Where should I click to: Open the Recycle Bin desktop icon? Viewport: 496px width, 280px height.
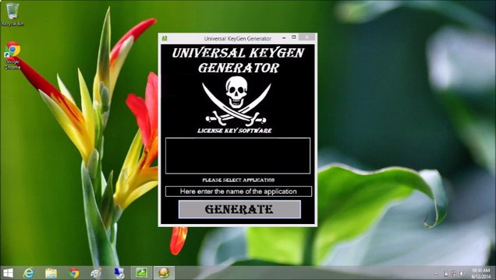pyautogui.click(x=12, y=15)
